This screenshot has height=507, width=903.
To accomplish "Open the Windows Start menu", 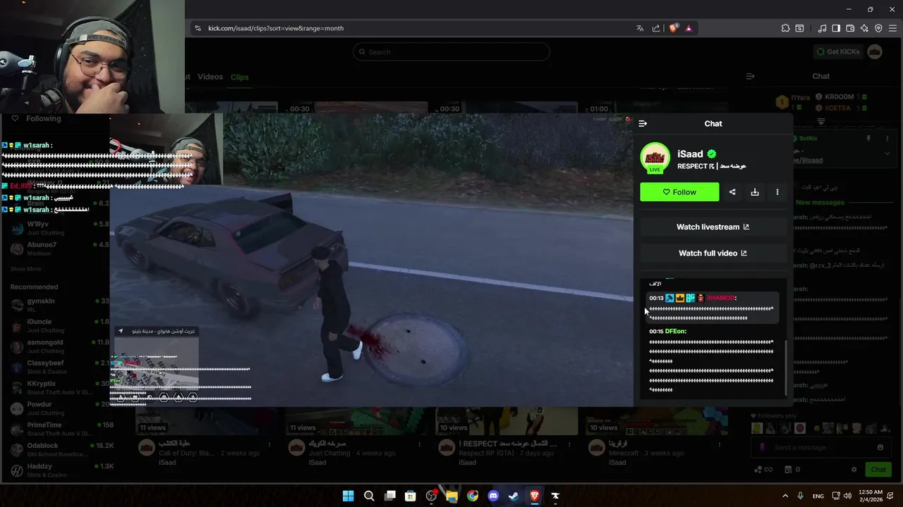I will coord(348,496).
